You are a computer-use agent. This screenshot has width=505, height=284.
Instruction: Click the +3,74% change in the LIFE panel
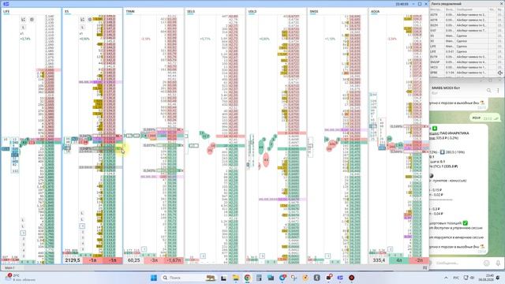coord(25,39)
